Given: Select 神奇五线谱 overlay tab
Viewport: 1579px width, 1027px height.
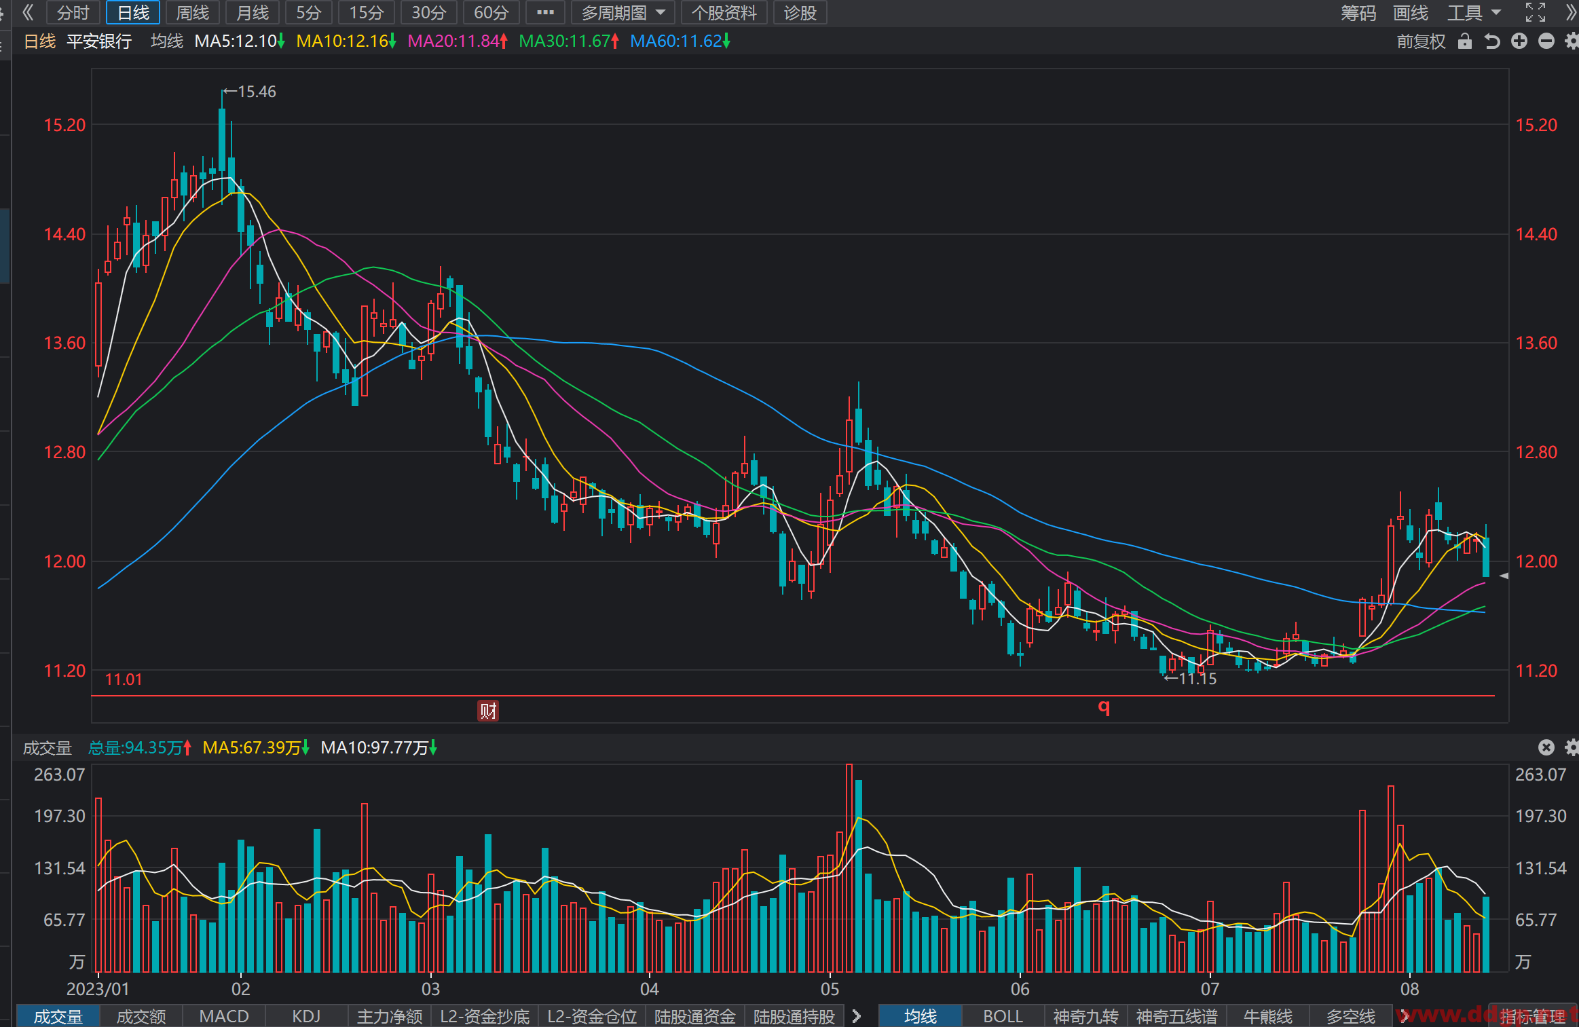Looking at the screenshot, I should point(1177,1016).
